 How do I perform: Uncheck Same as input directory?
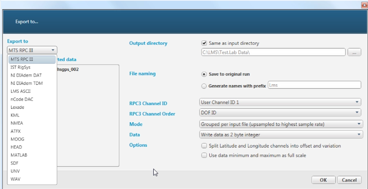click(x=204, y=43)
